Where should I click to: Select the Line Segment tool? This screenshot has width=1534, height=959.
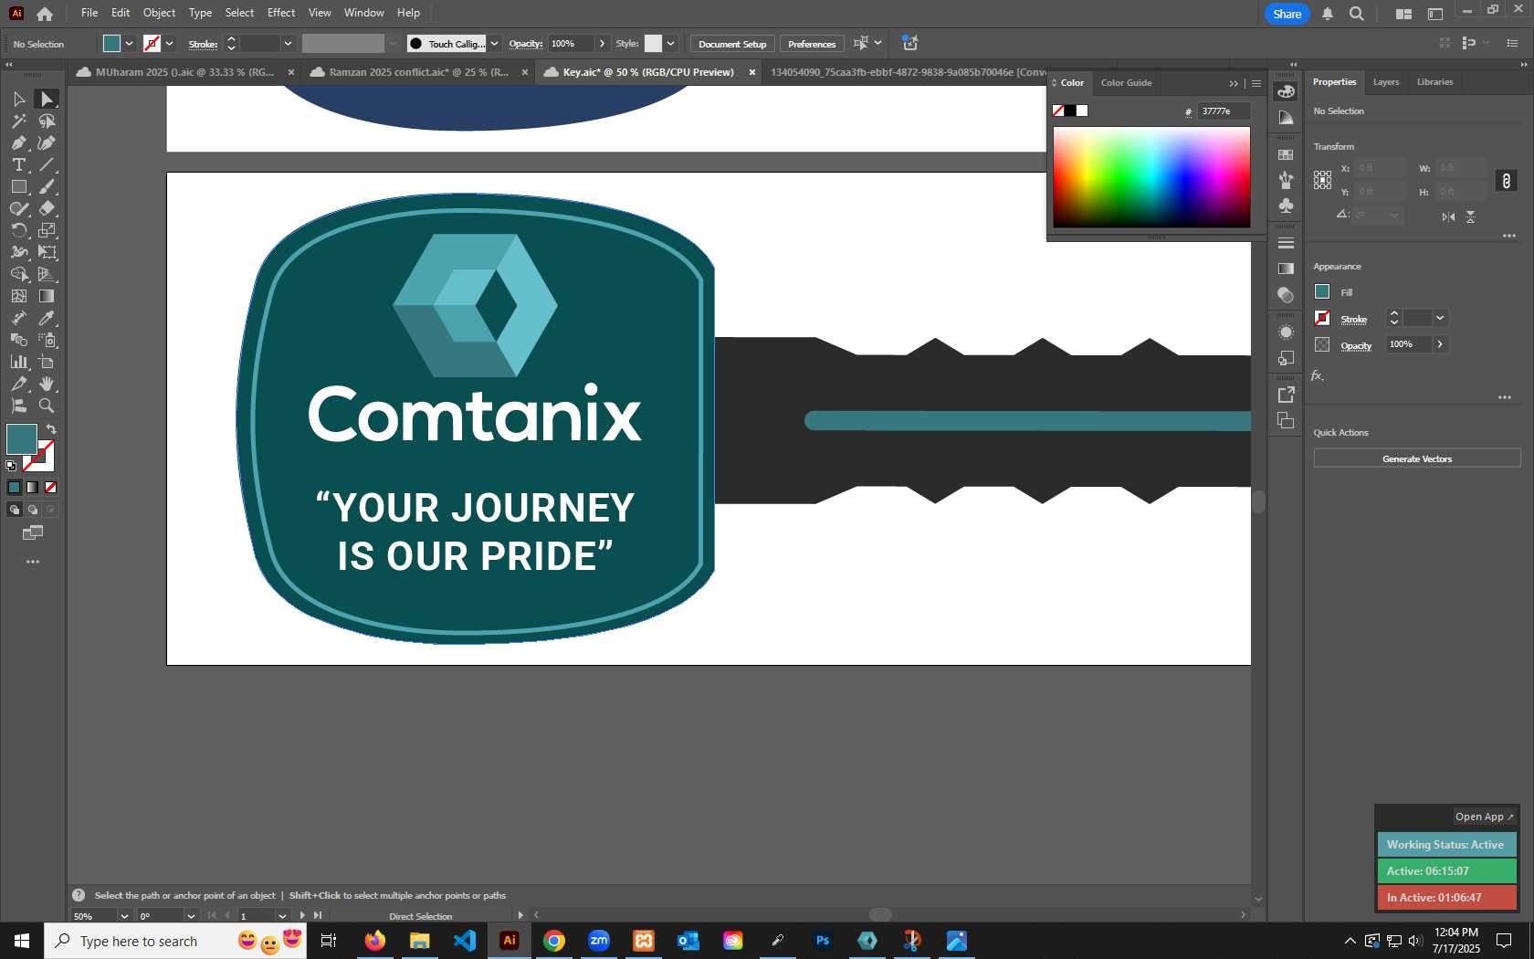[47, 164]
